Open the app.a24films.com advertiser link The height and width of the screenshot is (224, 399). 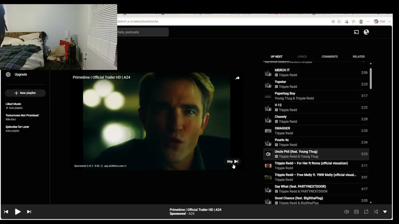[115, 166]
